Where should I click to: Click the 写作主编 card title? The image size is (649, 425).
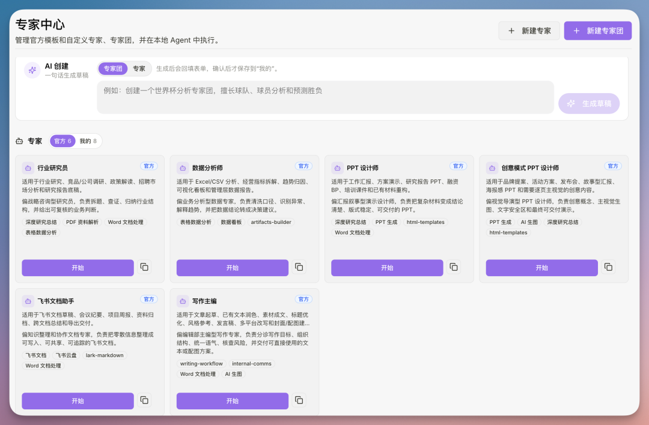(x=204, y=301)
